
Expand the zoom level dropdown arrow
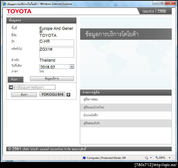[170, 158]
